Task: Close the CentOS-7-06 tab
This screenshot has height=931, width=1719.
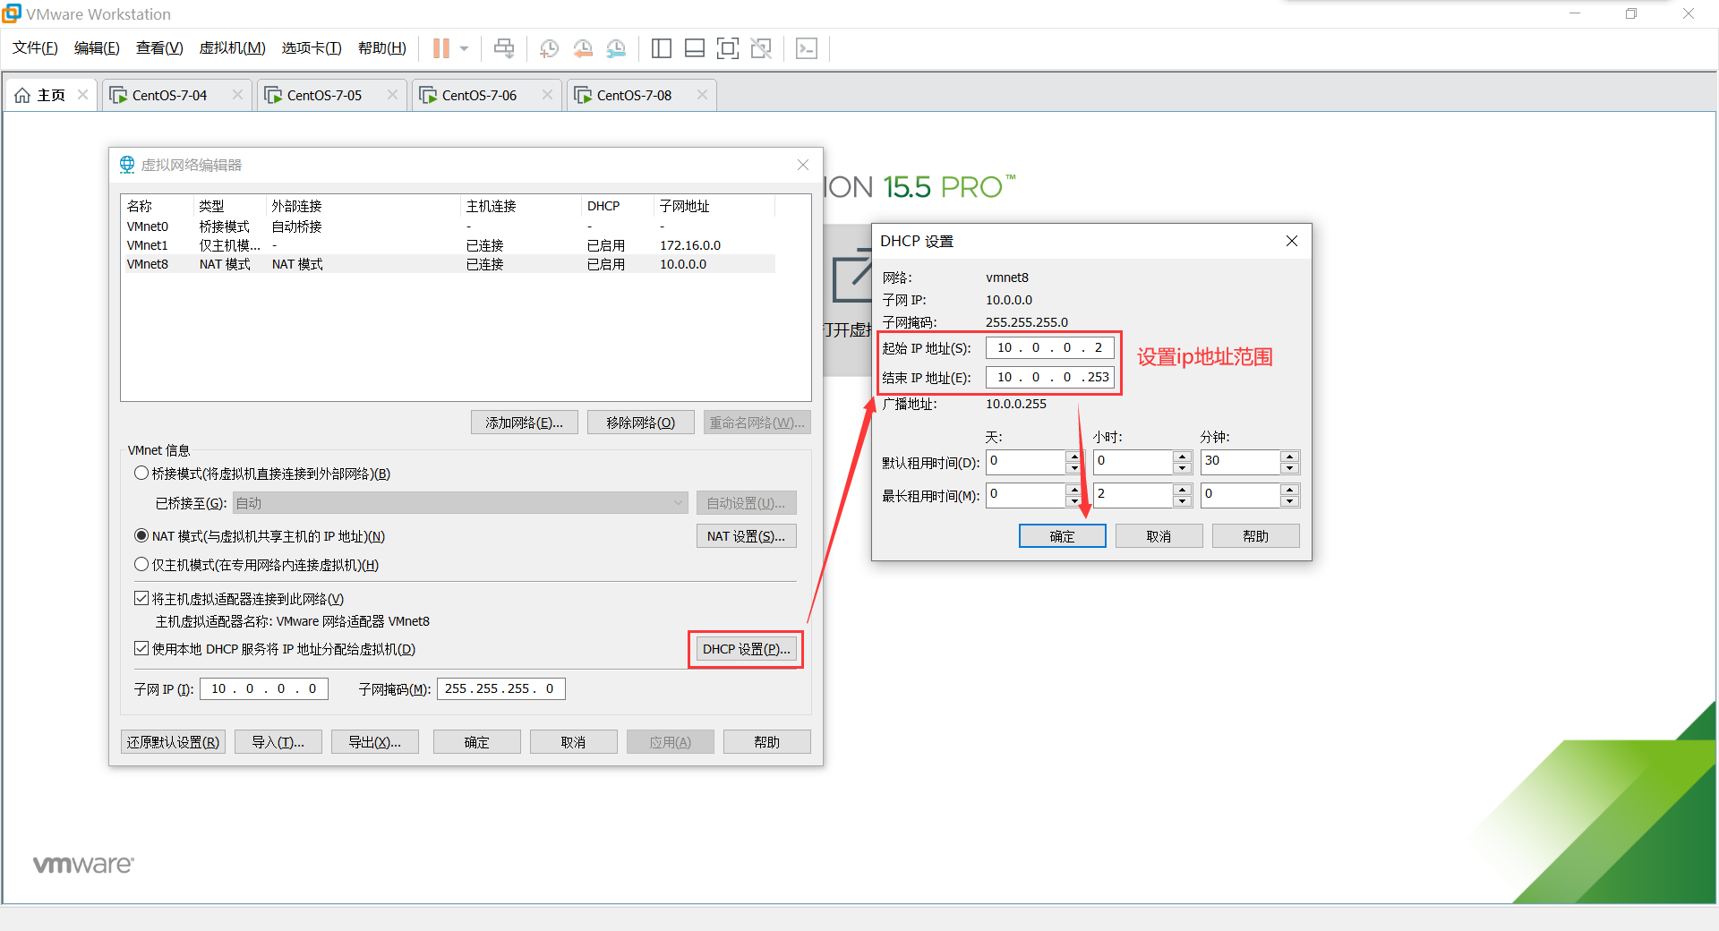Action: coord(547,95)
